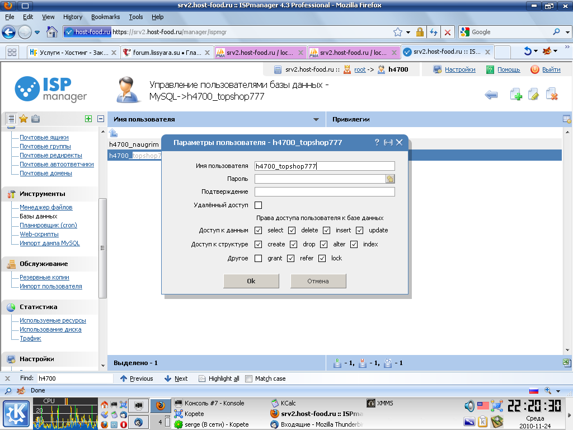
Task: Uncheck the update privilege
Action: (x=360, y=230)
